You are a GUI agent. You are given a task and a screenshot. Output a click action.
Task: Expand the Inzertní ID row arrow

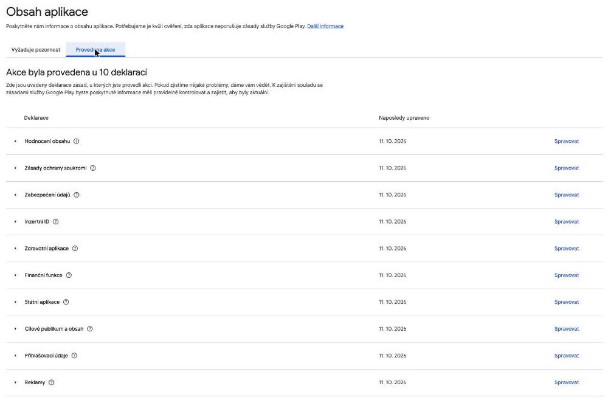[15, 222]
